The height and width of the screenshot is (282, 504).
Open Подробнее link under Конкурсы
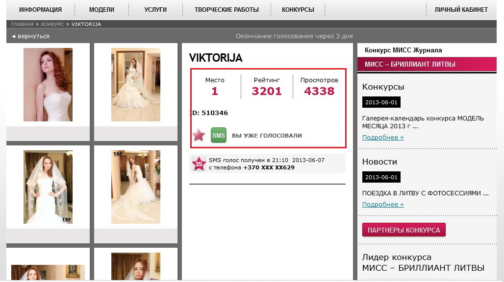383,137
